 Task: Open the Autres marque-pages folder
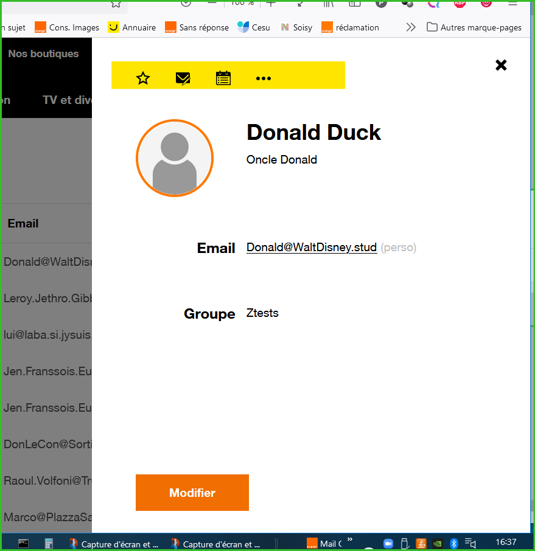tap(474, 27)
